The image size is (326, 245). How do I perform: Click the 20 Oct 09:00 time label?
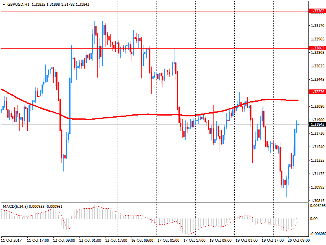[x=299, y=241]
